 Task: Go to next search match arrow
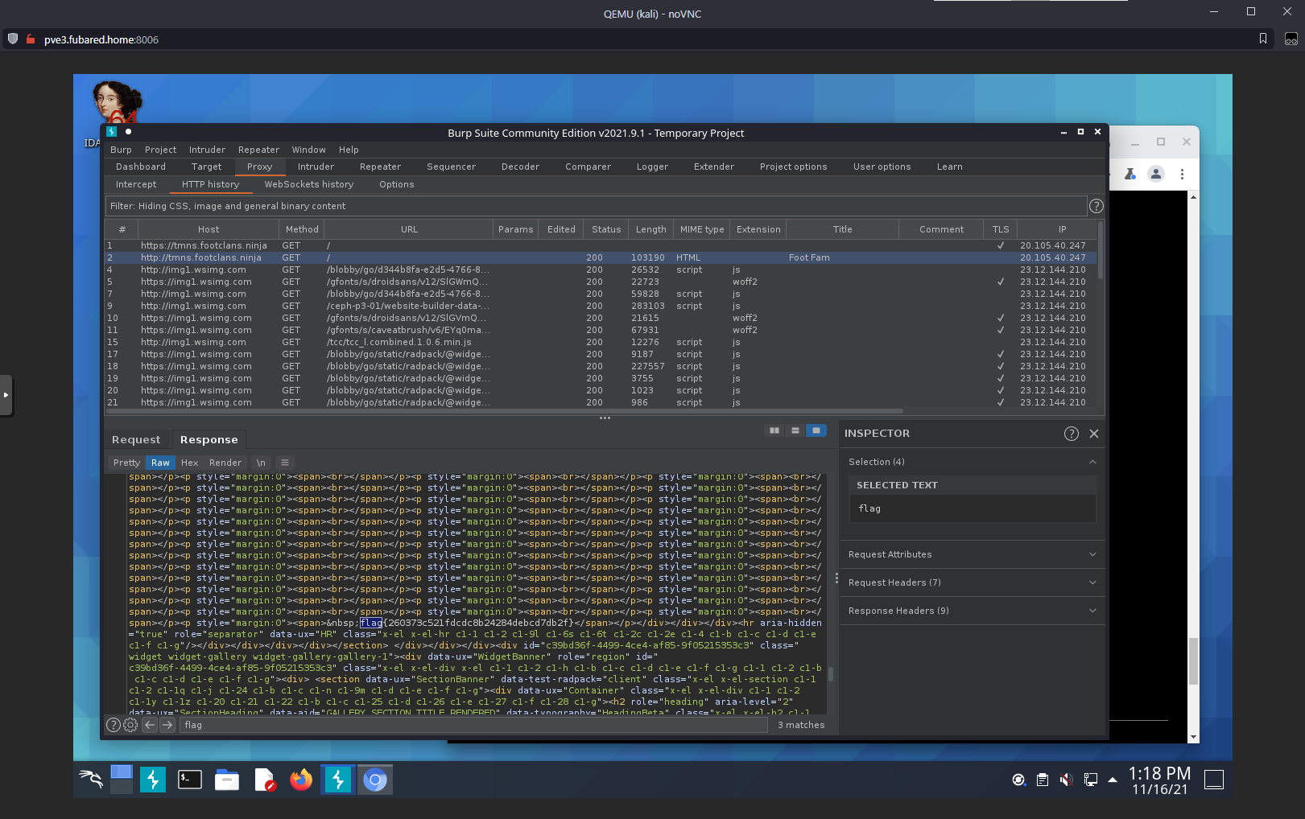point(167,725)
